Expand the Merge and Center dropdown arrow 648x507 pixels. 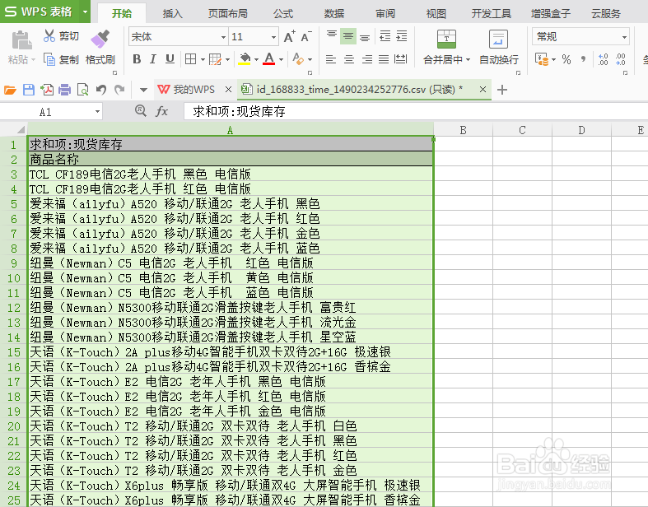pyautogui.click(x=468, y=59)
